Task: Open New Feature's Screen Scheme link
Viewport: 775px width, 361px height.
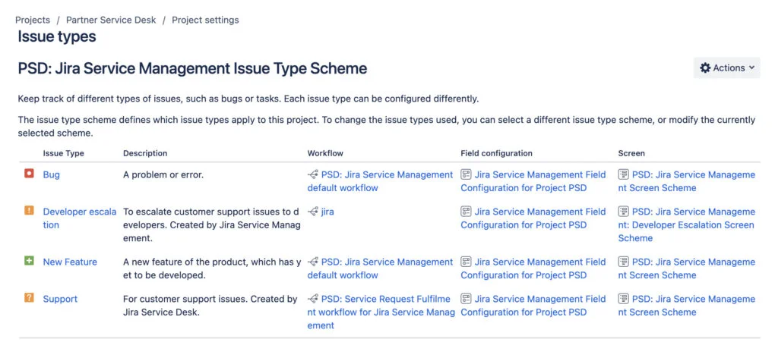Action: pos(687,268)
